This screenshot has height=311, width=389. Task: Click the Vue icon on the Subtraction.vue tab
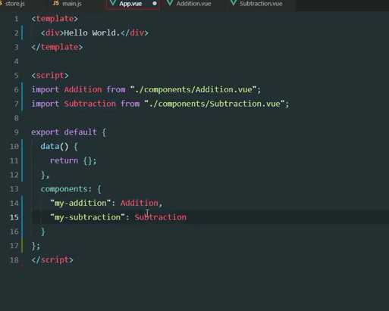click(234, 3)
